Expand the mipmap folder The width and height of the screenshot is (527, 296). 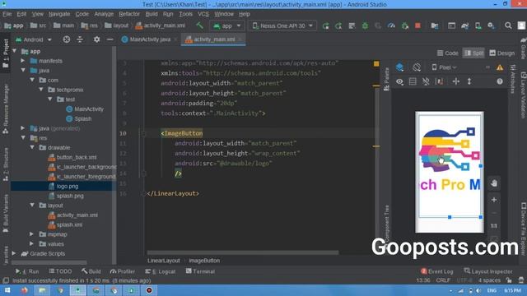click(x=32, y=234)
